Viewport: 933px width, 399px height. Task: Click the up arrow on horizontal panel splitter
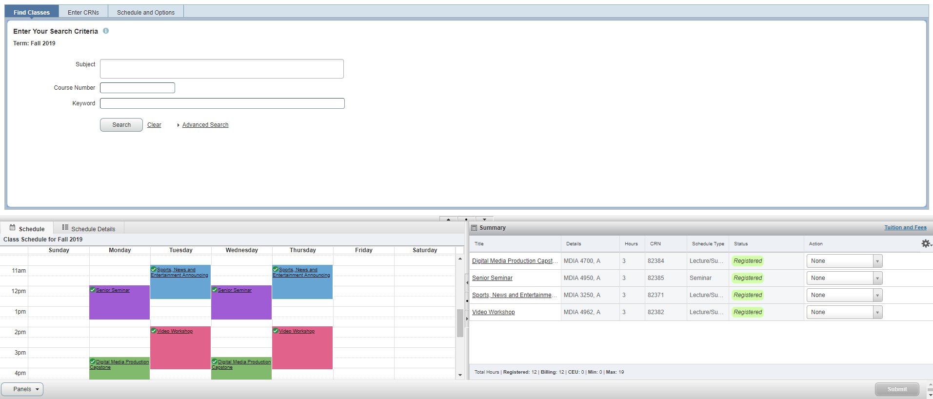(448, 219)
